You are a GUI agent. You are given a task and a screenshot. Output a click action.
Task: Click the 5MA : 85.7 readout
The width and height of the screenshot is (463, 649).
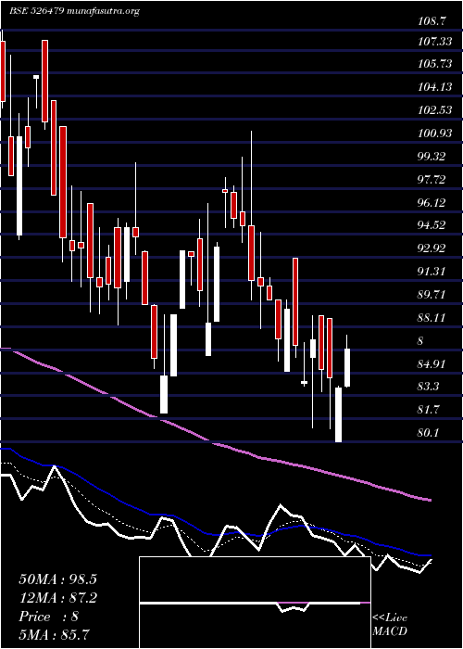click(x=55, y=635)
